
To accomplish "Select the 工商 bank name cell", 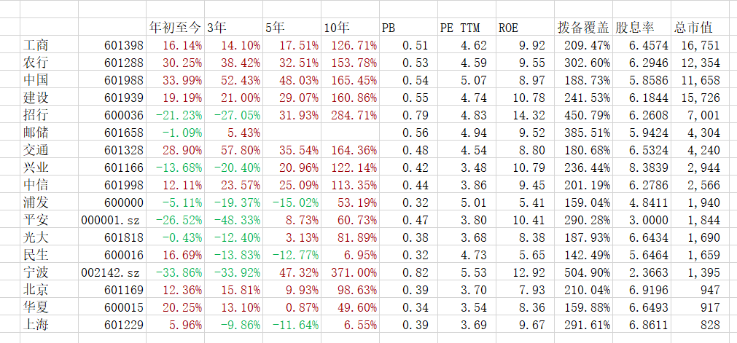I will point(36,46).
